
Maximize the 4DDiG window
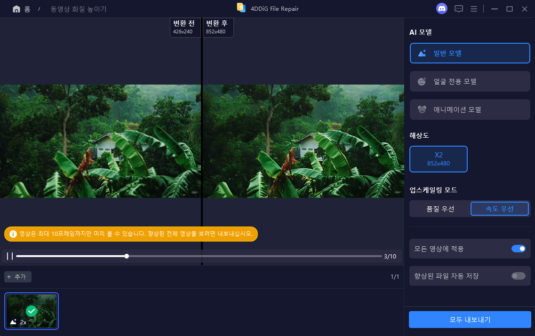510,9
